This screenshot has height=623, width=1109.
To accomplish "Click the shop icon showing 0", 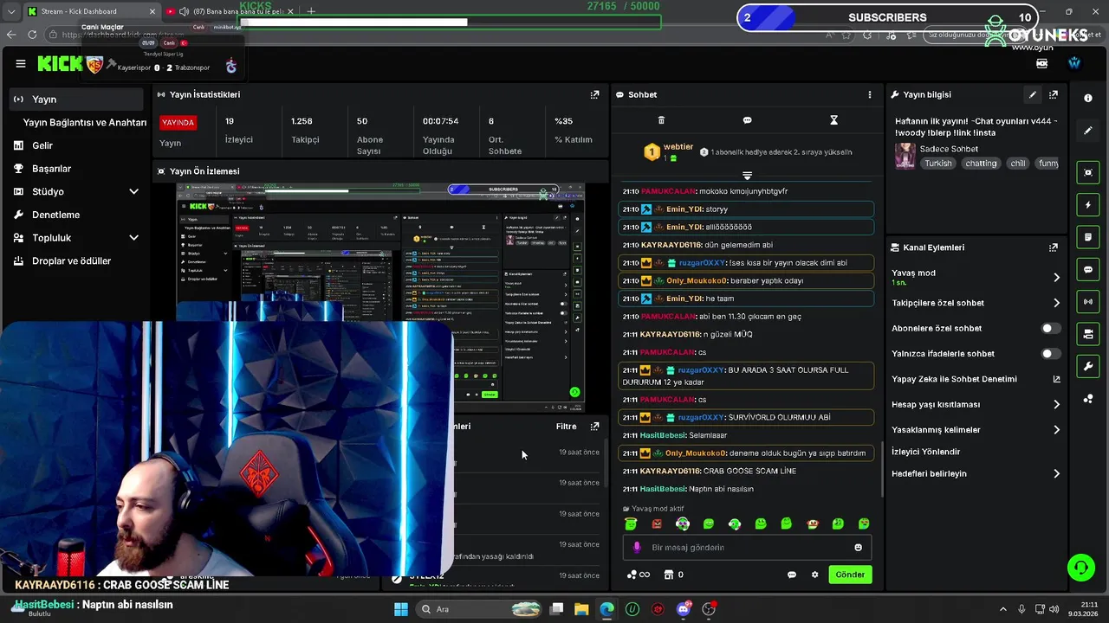I will [673, 575].
